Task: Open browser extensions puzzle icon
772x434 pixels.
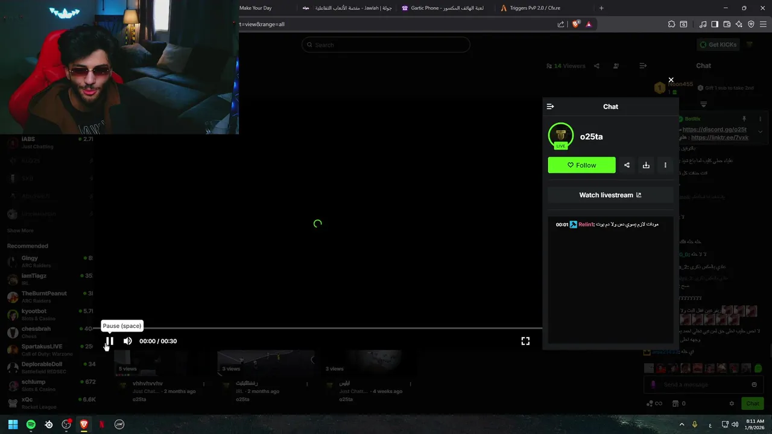Action: click(671, 24)
